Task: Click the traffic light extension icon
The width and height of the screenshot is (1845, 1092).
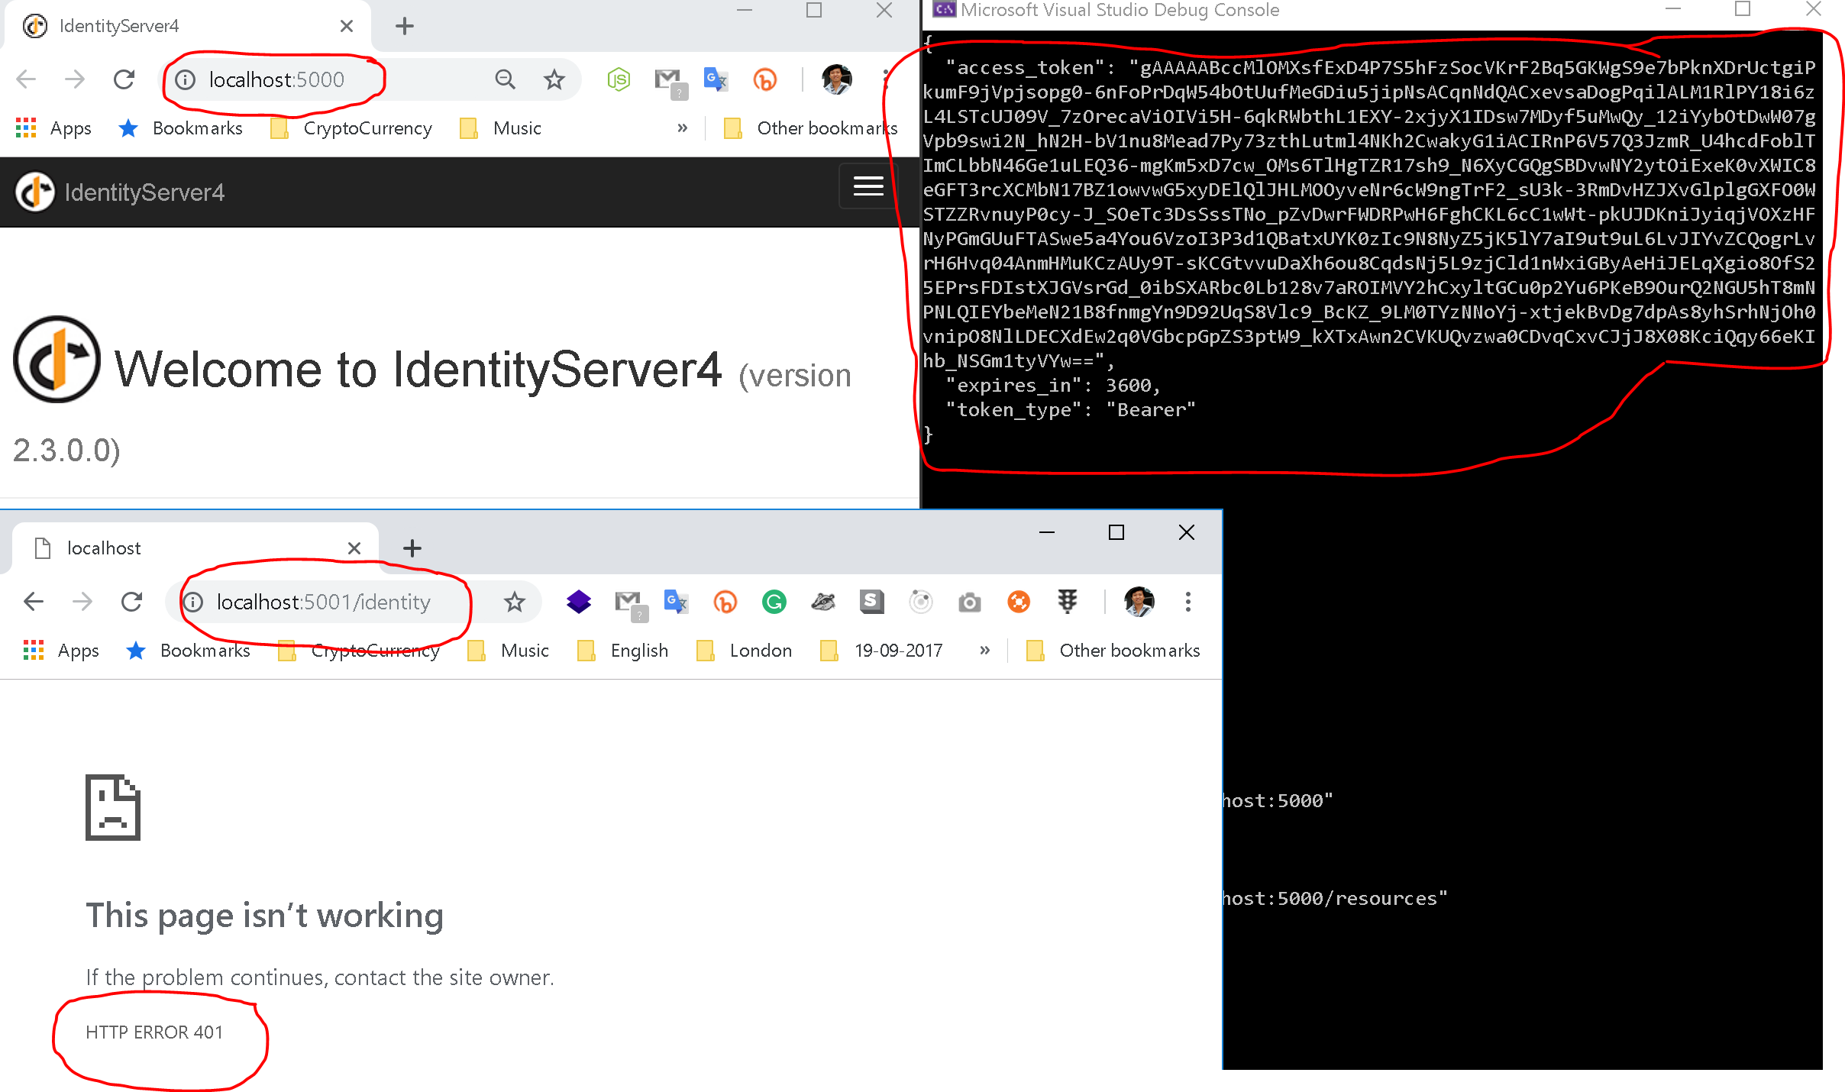Action: (1068, 602)
